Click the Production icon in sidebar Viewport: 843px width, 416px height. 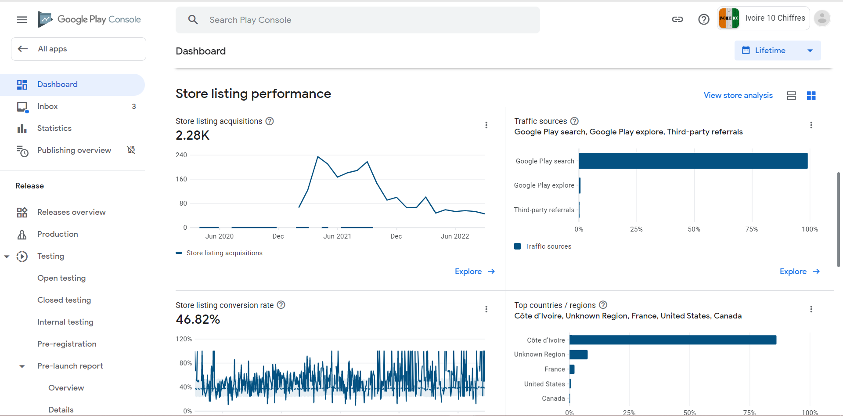[x=22, y=235]
